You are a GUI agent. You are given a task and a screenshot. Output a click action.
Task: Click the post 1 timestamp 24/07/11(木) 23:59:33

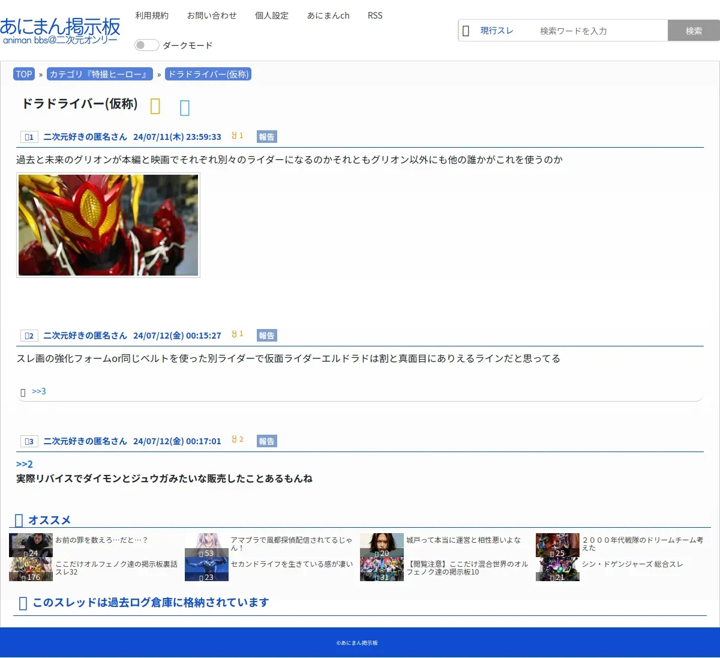coord(177,137)
